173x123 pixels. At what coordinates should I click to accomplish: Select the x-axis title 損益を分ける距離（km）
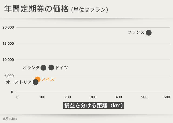point(94,105)
